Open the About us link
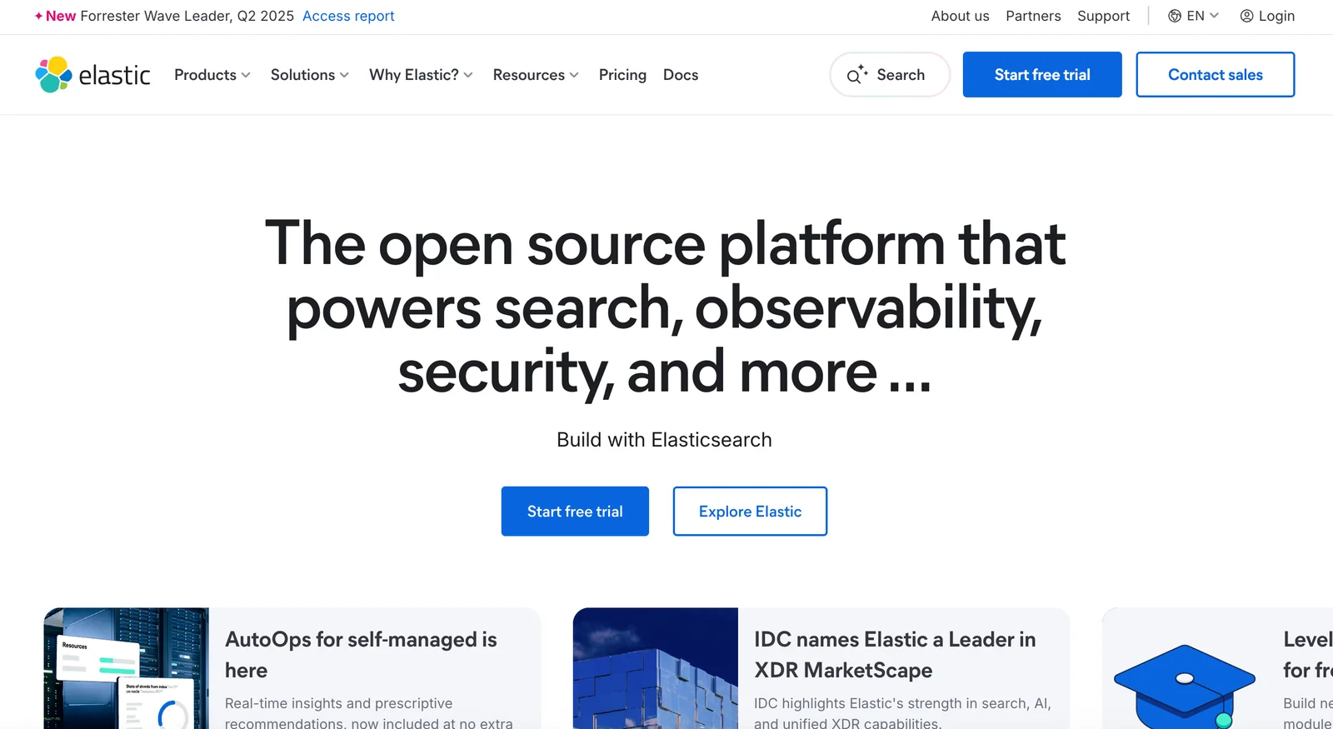1333x729 pixels. [x=960, y=16]
